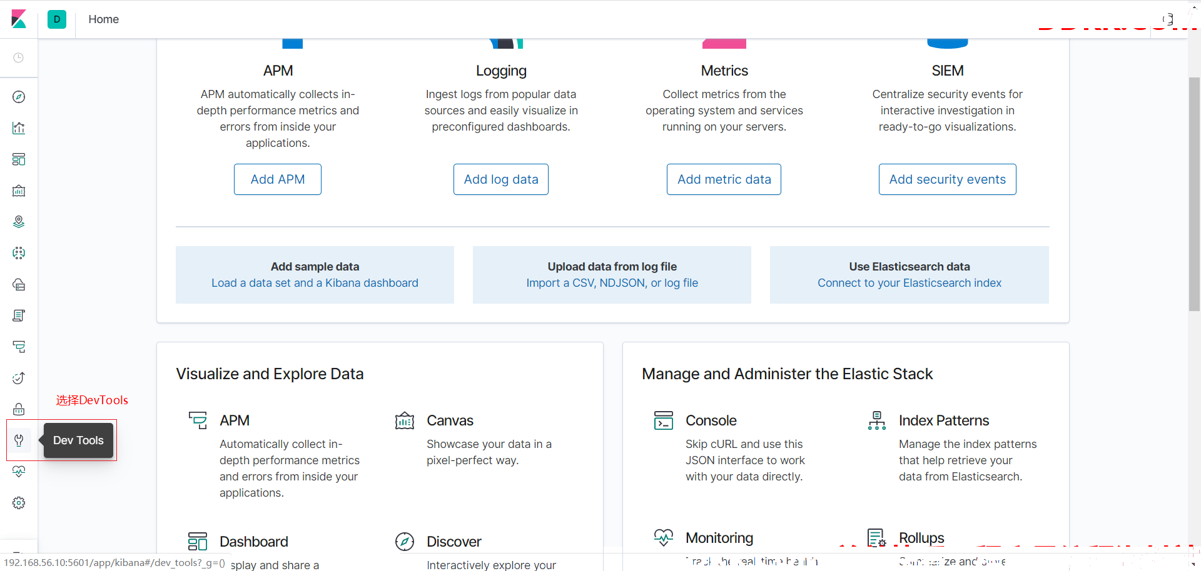Image resolution: width=1201 pixels, height=571 pixels.
Task: Open Logs icon in sidebar
Action: (19, 315)
